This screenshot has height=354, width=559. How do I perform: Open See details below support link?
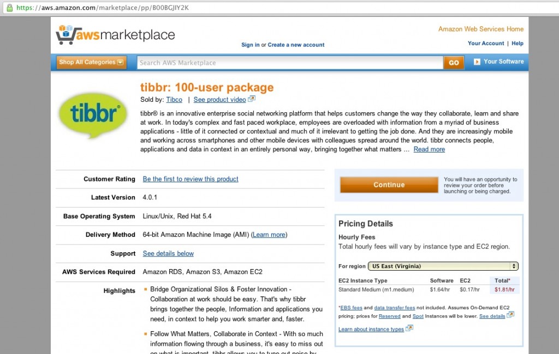pyautogui.click(x=168, y=254)
